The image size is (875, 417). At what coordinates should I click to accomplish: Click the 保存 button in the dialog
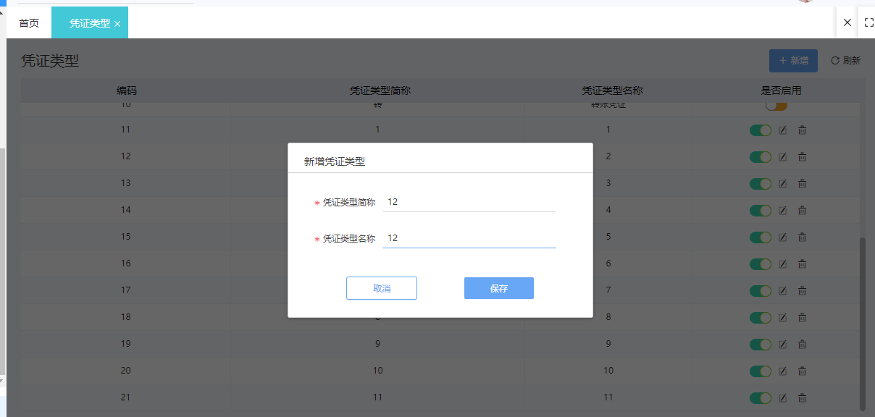(x=498, y=287)
